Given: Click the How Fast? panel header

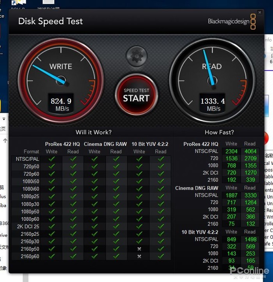Looking at the screenshot, I should 219,132.
